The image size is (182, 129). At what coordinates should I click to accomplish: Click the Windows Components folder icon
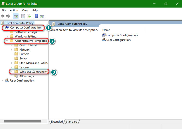pos(16,72)
